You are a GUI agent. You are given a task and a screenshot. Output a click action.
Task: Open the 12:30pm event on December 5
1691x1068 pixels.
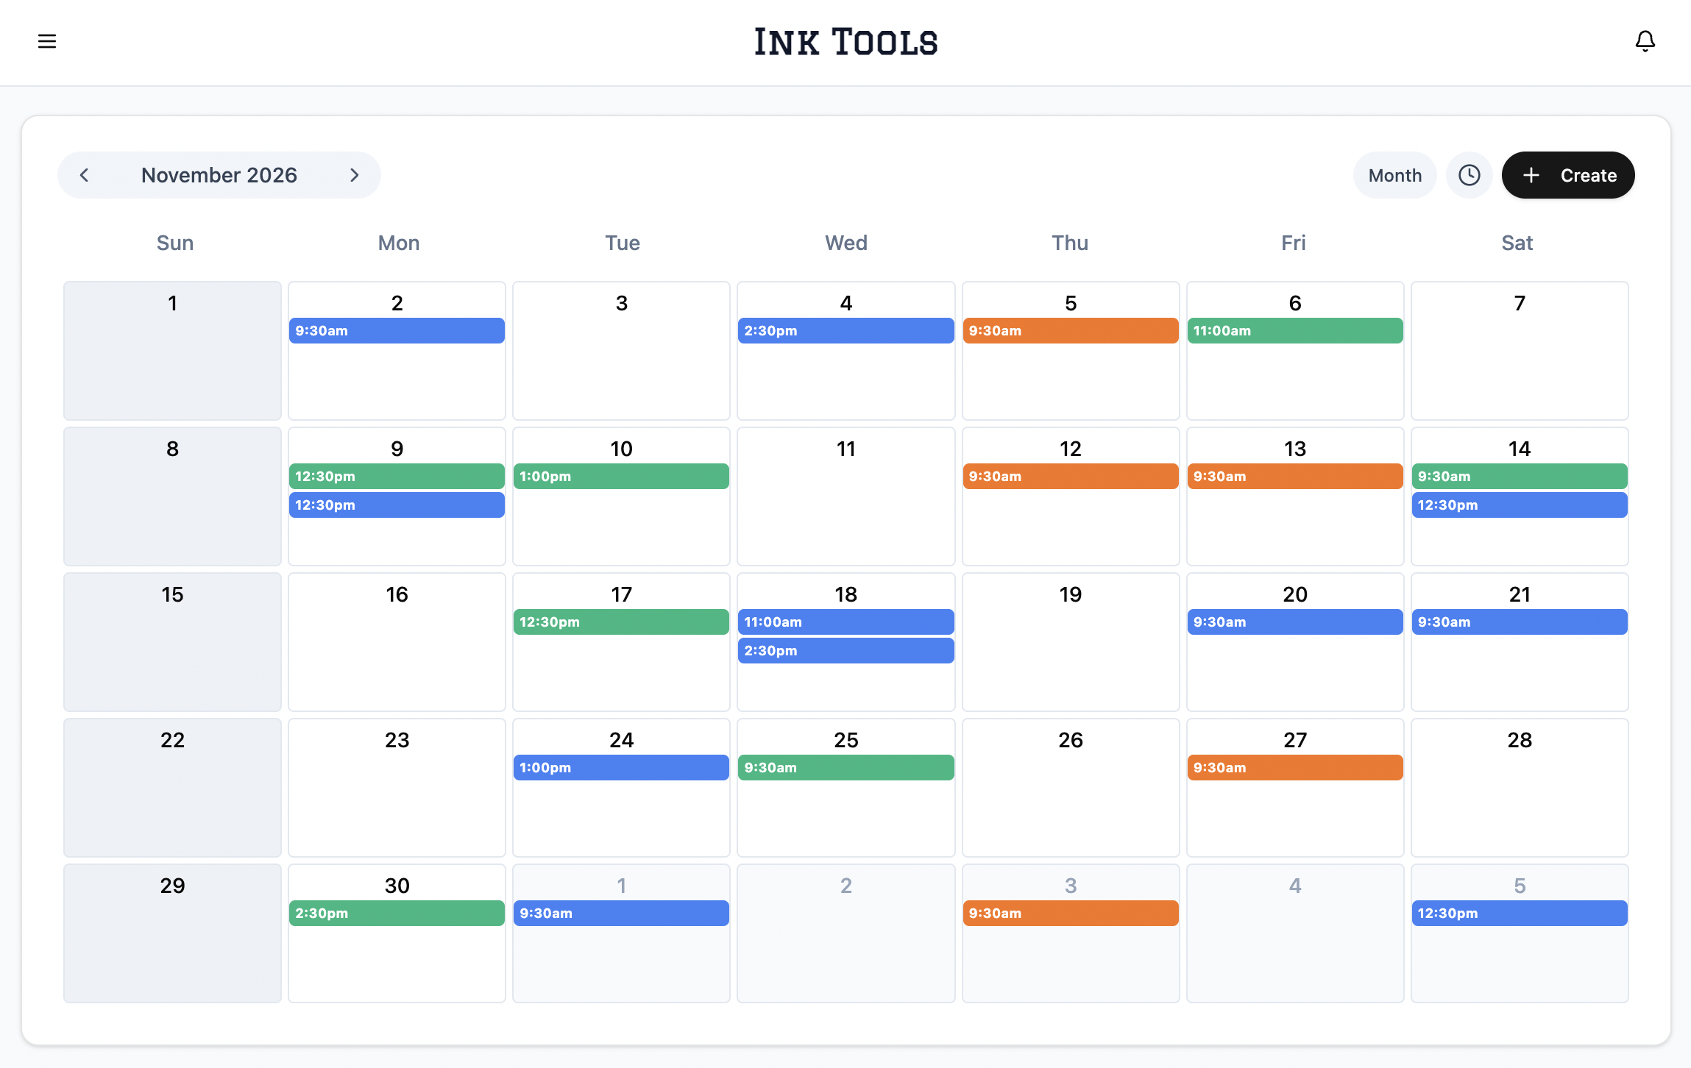(x=1520, y=914)
